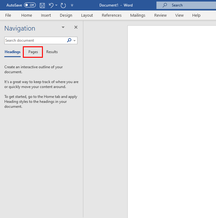The width and height of the screenshot is (216, 218).
Task: Open the Undo history dropdown arrow
Action: click(56, 5)
